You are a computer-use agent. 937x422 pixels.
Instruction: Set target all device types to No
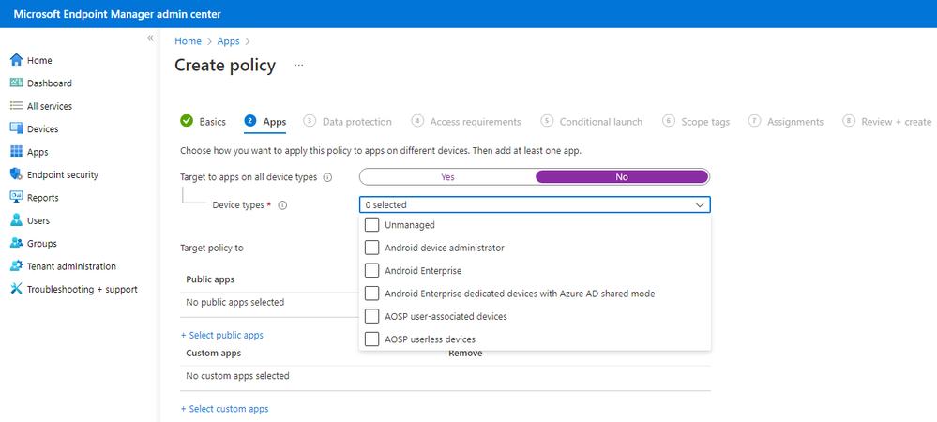(x=622, y=177)
